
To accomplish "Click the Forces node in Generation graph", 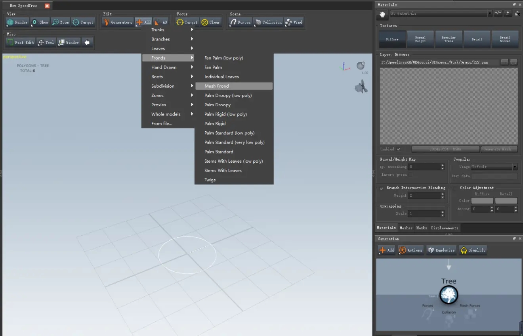I will pos(428,313).
